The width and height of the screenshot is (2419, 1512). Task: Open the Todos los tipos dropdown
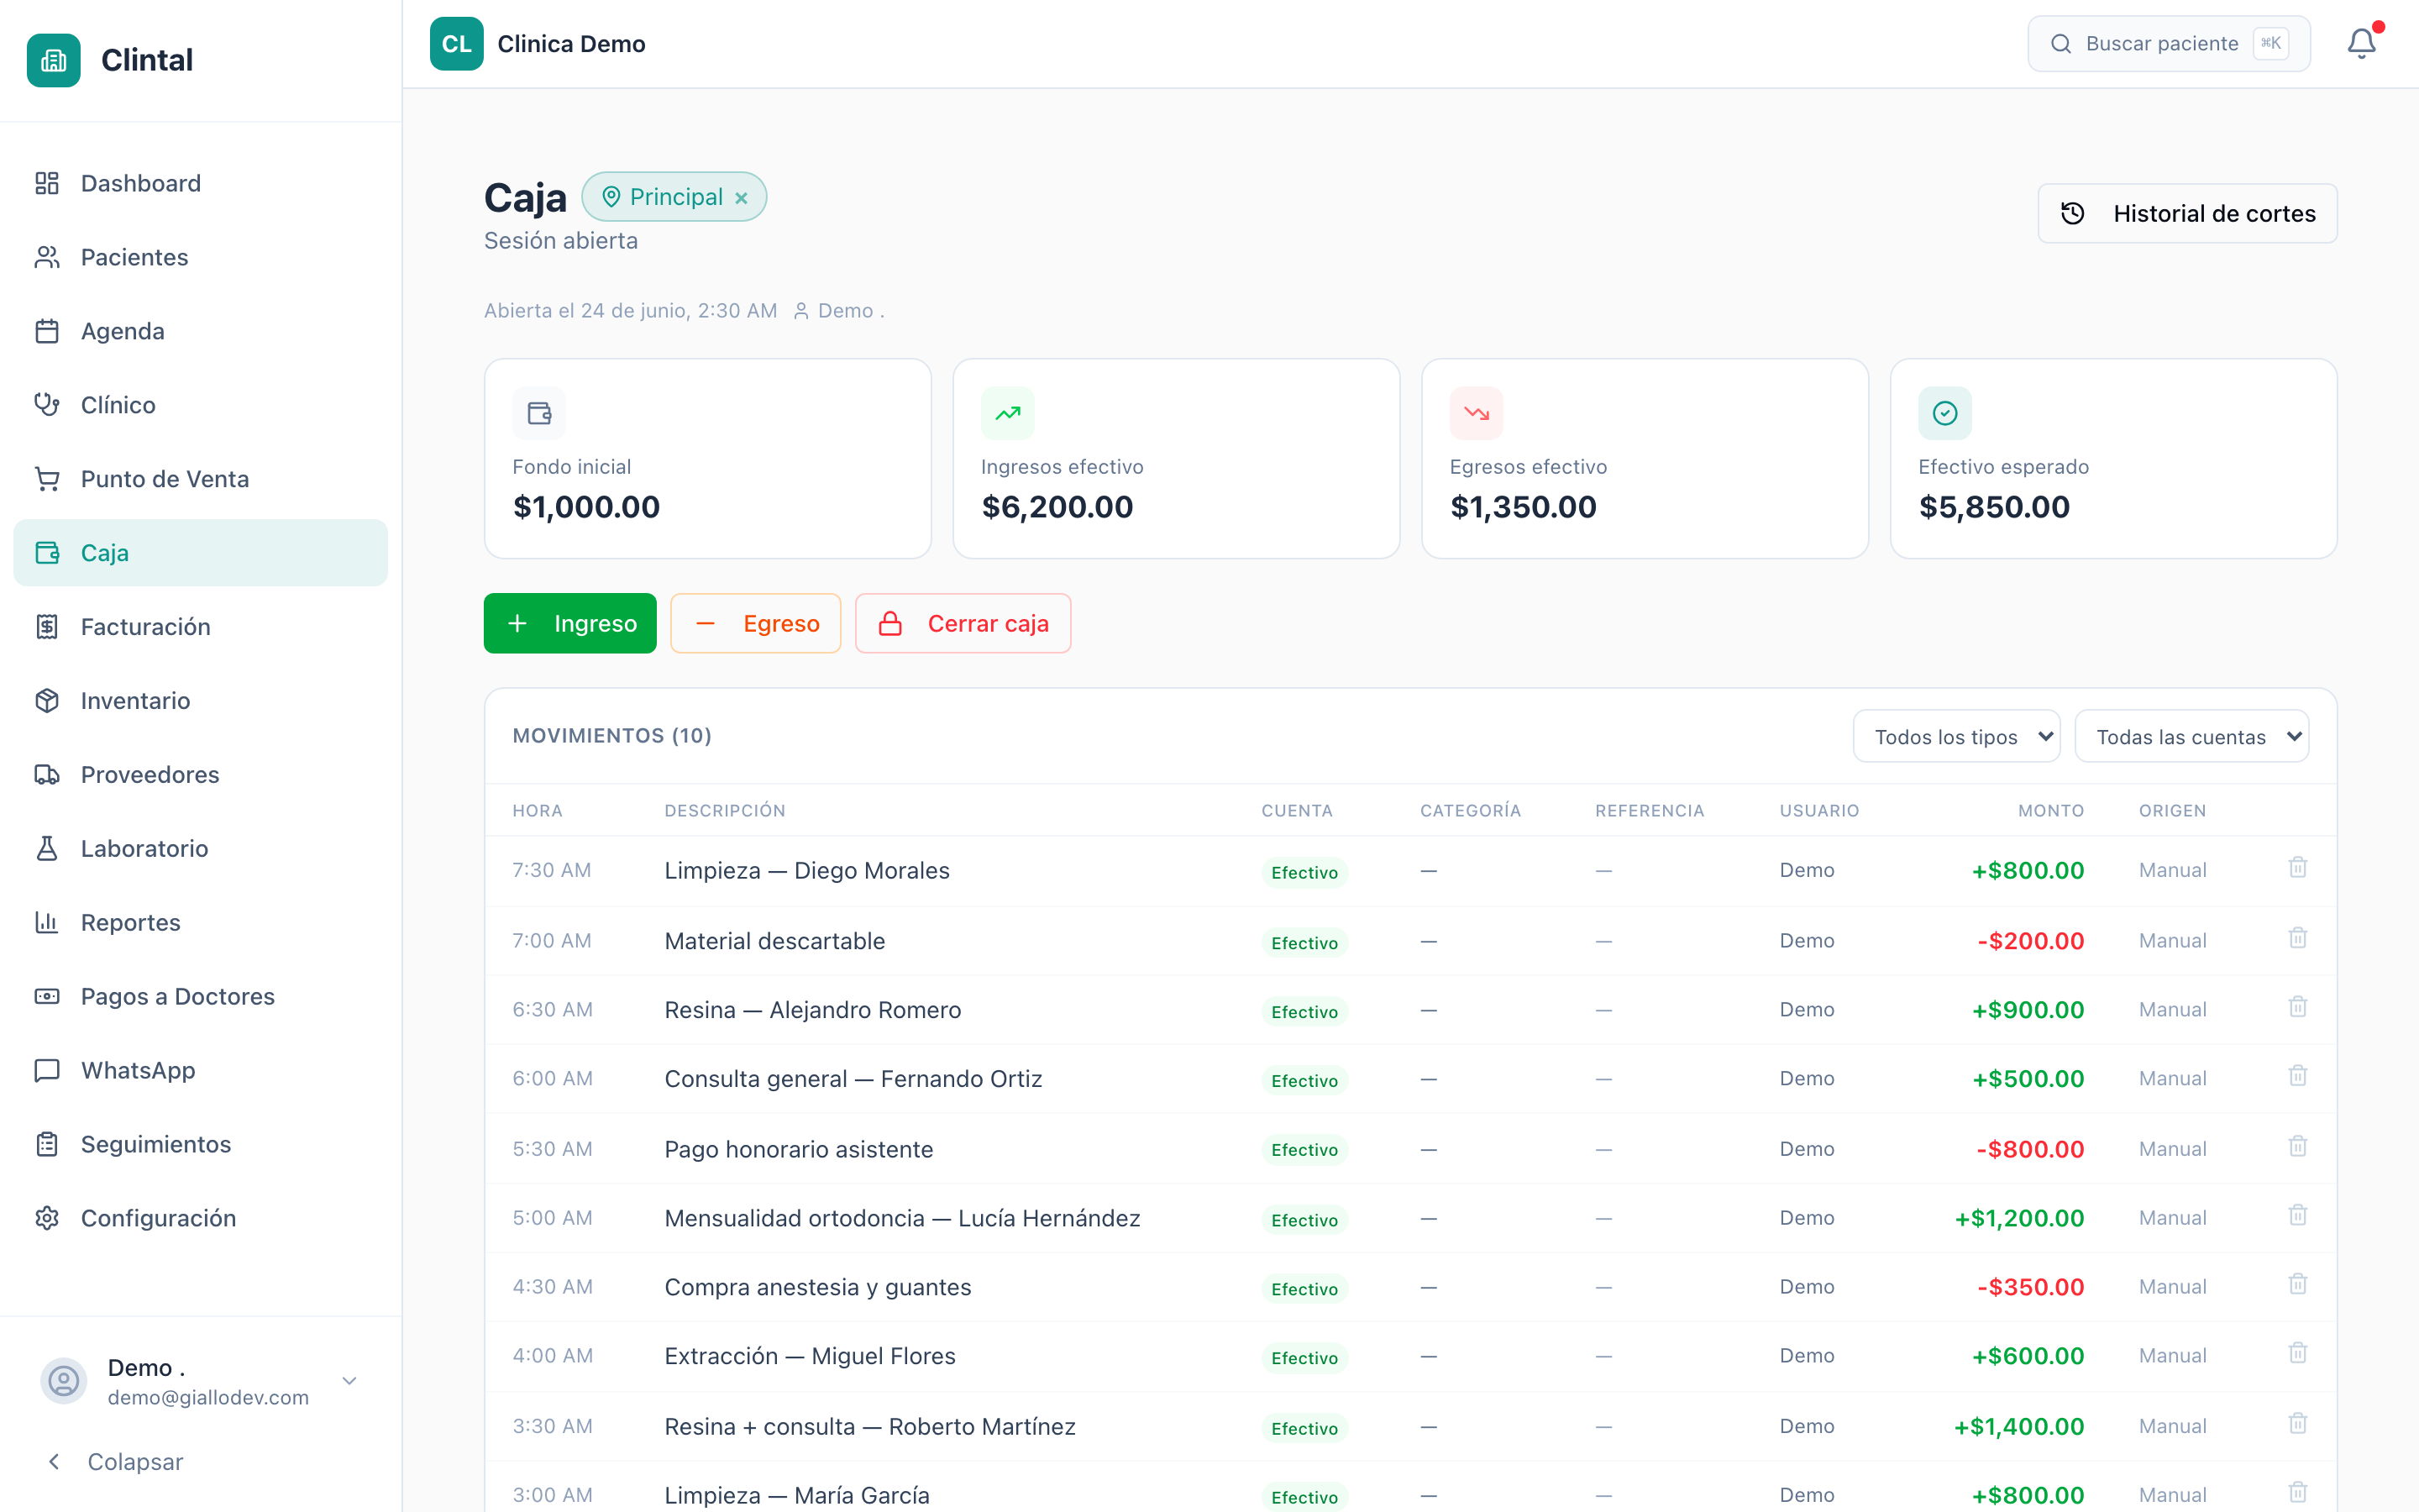pos(1956,737)
